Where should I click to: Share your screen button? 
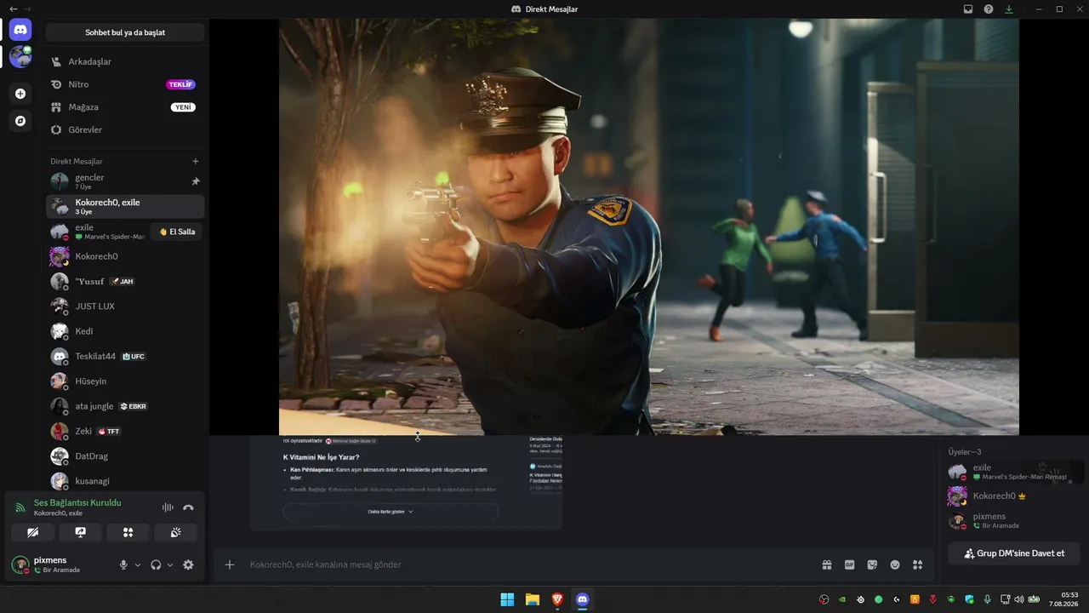(80, 532)
